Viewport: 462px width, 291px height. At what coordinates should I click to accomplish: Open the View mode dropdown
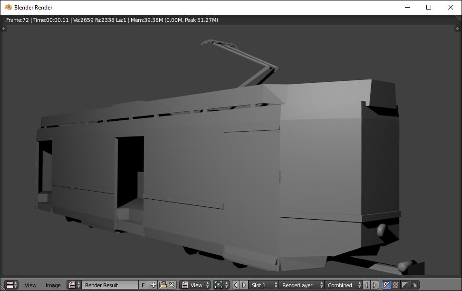(195, 285)
